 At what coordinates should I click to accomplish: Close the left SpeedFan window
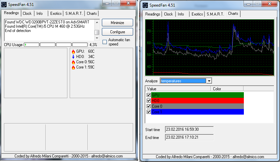[128, 3]
